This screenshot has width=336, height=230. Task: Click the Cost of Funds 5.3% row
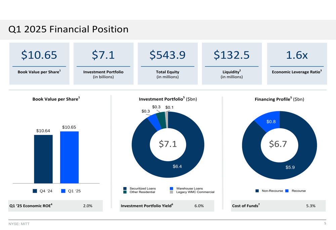[278, 206]
